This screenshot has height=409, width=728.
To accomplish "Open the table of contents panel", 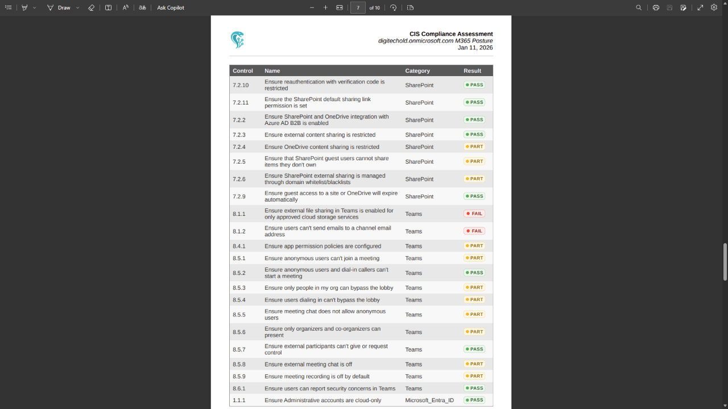I will tap(8, 8).
